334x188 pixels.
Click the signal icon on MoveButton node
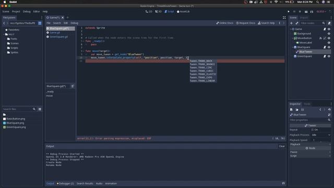coord(320,38)
